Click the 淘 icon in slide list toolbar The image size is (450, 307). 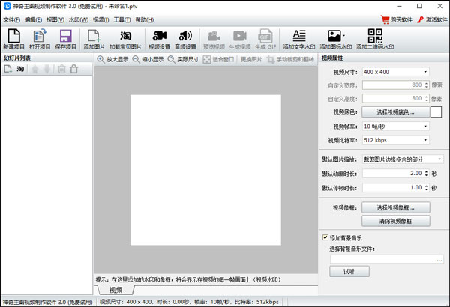(x=20, y=69)
